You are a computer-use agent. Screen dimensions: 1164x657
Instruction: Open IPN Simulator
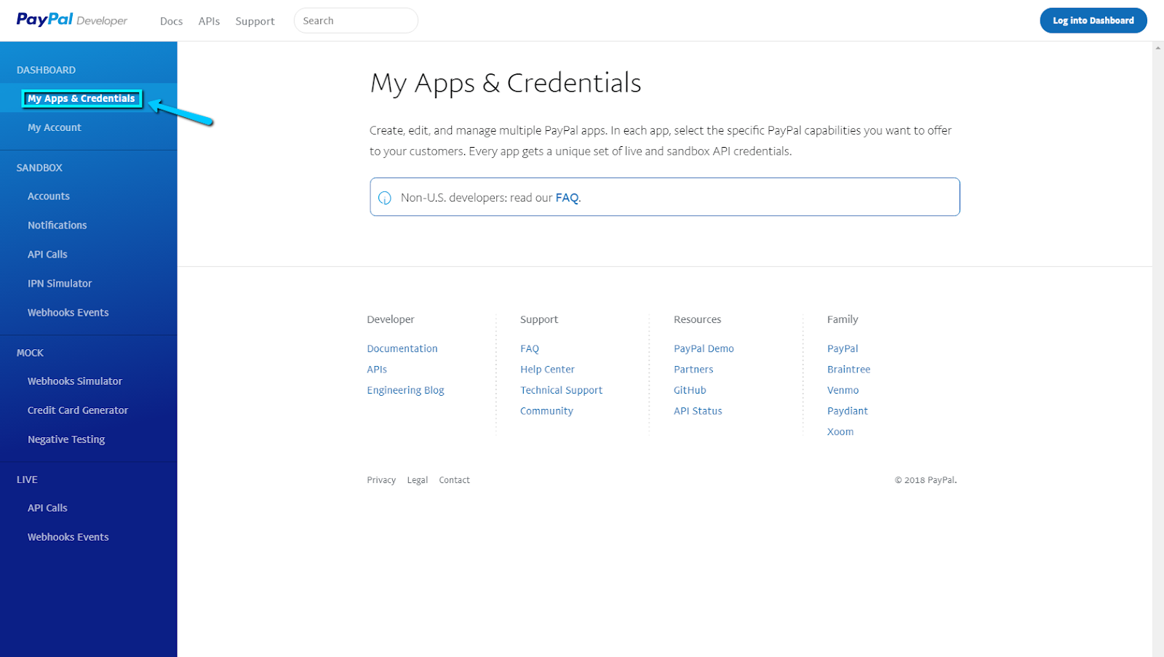pyautogui.click(x=60, y=284)
